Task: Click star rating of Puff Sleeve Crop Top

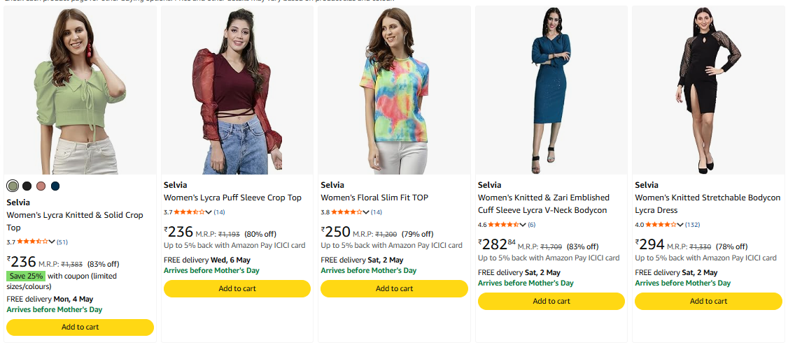Action: 190,212
